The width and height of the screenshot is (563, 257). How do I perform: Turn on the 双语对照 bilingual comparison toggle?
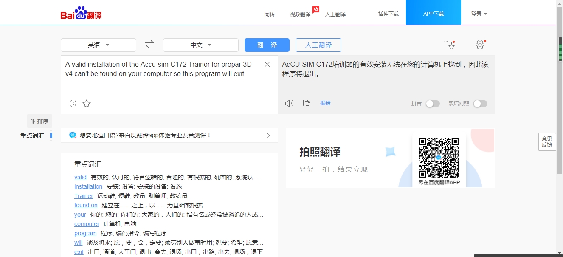pyautogui.click(x=480, y=103)
